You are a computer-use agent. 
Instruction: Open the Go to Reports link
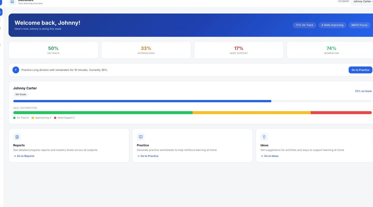24,156
